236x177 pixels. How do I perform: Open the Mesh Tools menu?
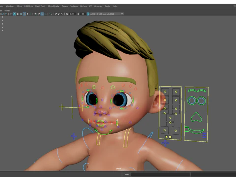[x=40, y=6]
